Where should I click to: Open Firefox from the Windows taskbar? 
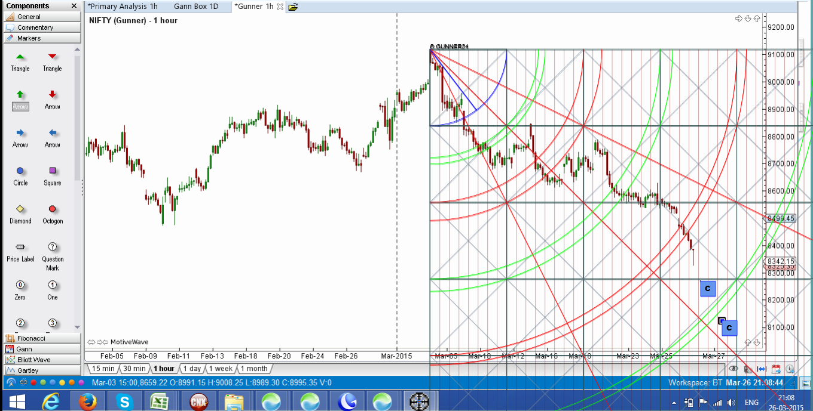click(x=87, y=401)
